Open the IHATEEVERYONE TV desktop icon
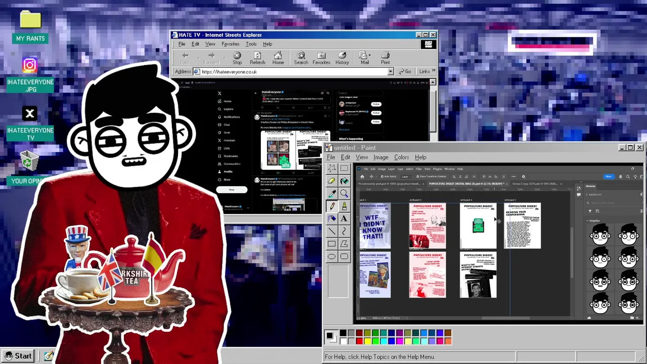The image size is (647, 364). 30,124
